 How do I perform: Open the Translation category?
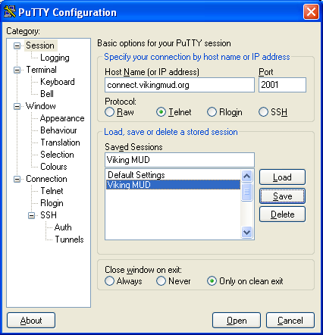tap(60, 142)
